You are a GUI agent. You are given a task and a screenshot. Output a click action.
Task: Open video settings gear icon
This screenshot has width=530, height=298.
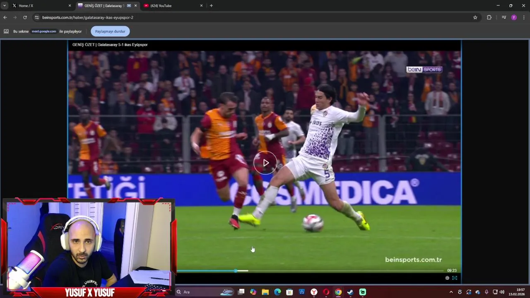click(x=447, y=278)
